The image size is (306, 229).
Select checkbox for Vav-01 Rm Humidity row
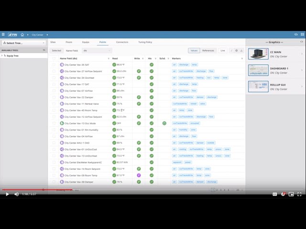coord(54,130)
